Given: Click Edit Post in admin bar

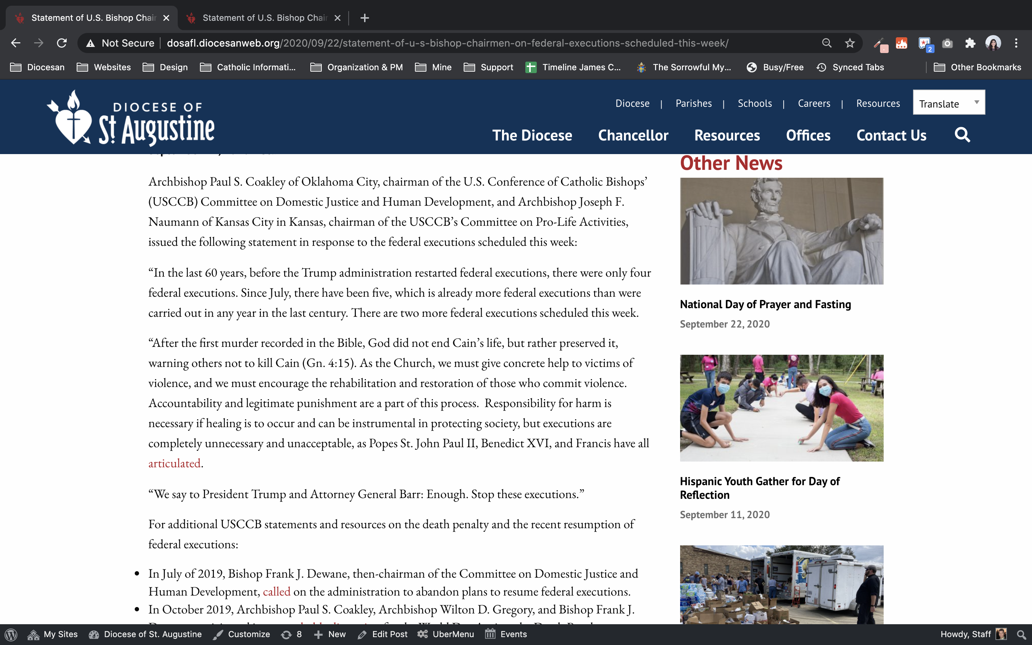Looking at the screenshot, I should click(383, 634).
